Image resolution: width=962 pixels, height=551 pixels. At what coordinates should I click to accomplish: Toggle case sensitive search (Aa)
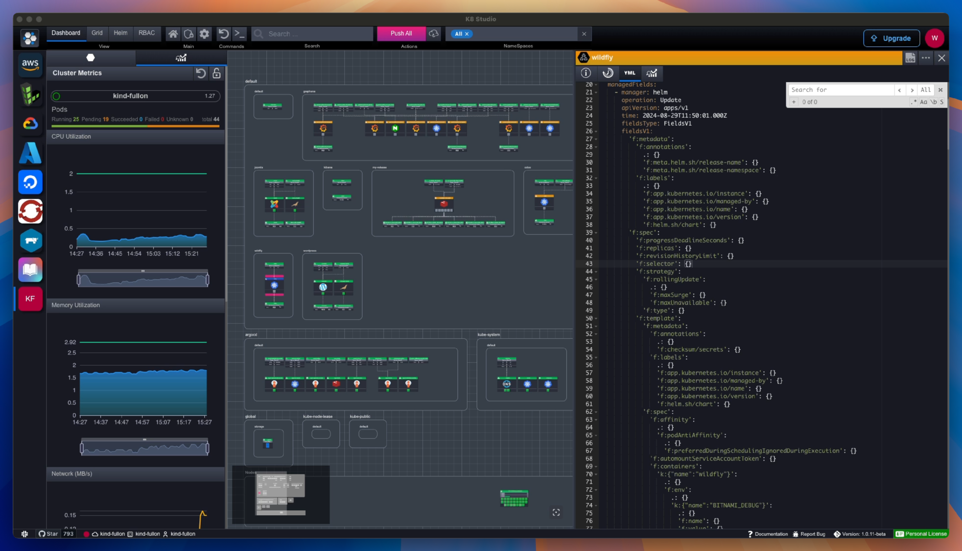[x=923, y=102]
